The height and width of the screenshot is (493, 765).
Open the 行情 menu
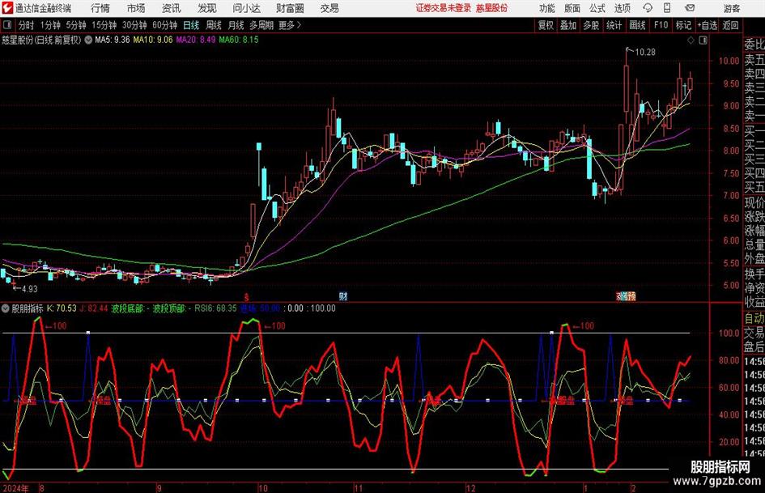click(x=100, y=8)
